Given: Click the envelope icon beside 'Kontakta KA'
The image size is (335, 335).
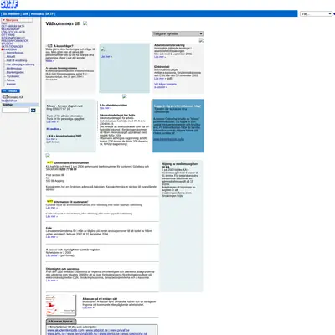Looking at the screenshot, I should click(x=5, y=97).
